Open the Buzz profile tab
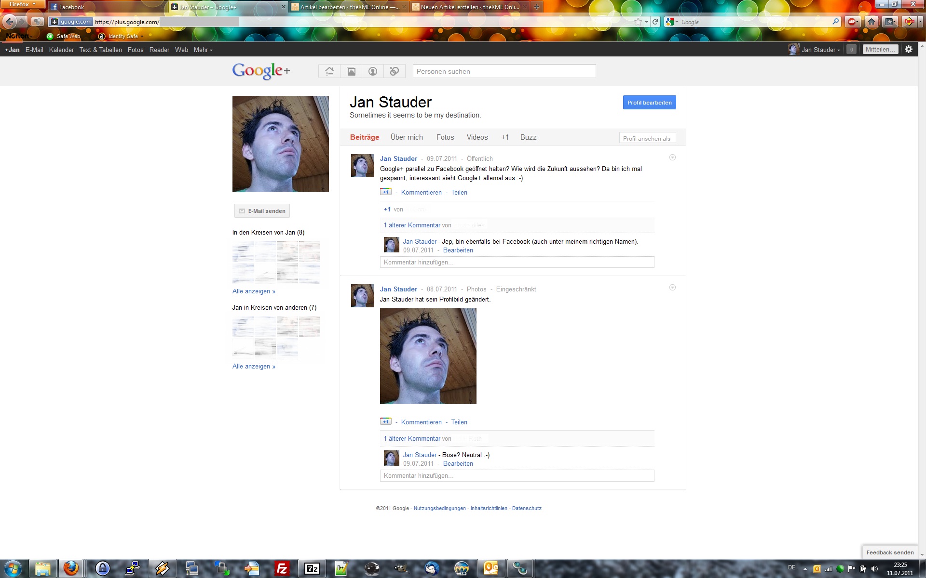This screenshot has width=926, height=578. click(x=528, y=137)
